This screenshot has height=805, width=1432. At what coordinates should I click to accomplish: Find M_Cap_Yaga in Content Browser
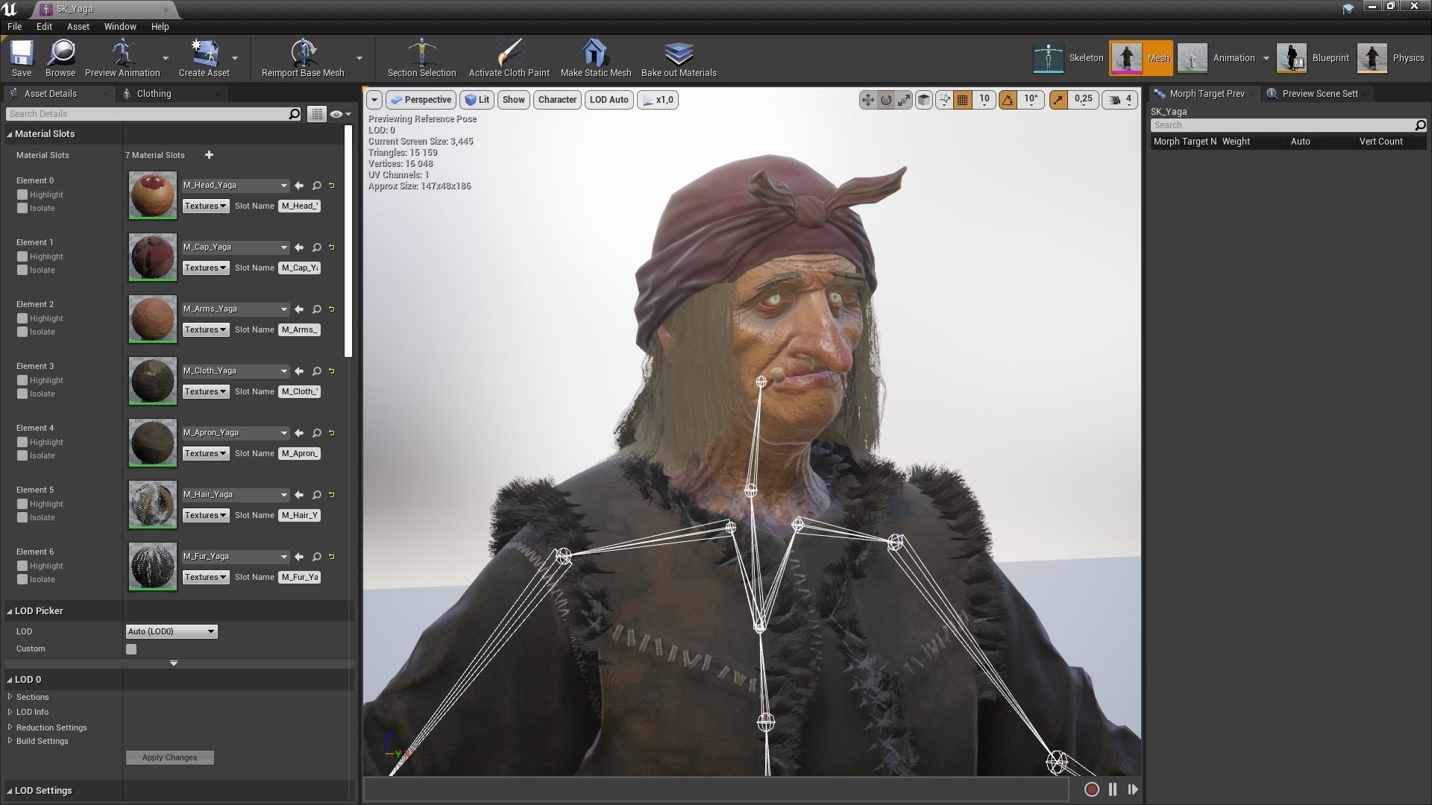coord(317,247)
